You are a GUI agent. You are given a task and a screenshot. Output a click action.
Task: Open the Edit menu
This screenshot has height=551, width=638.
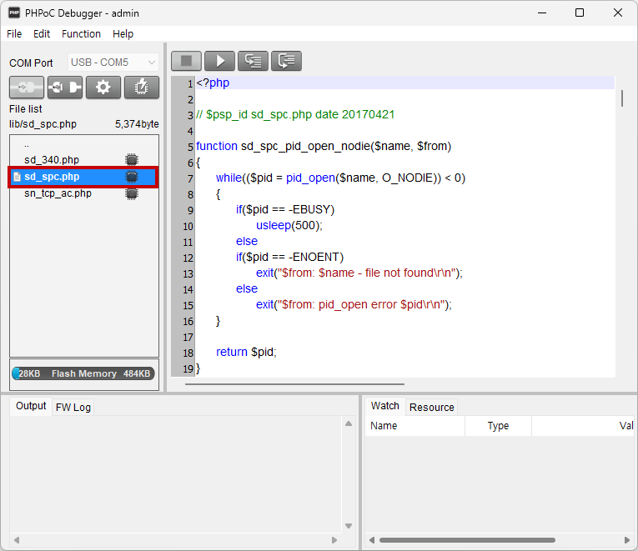(42, 33)
